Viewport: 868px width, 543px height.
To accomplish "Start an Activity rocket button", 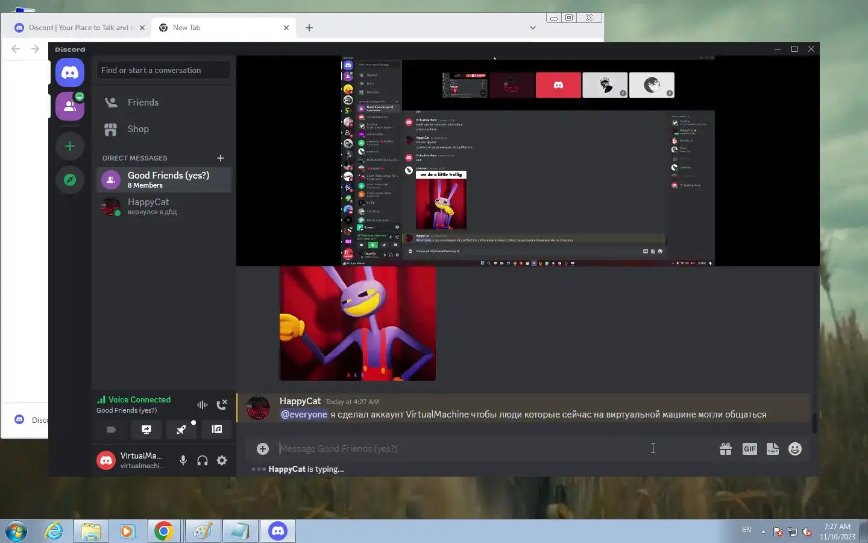I will click(x=181, y=430).
